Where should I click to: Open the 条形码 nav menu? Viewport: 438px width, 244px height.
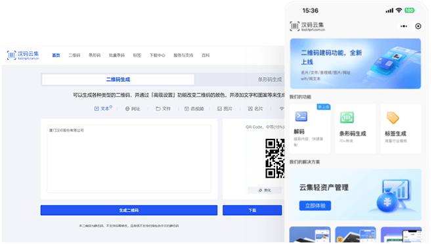tap(95, 55)
